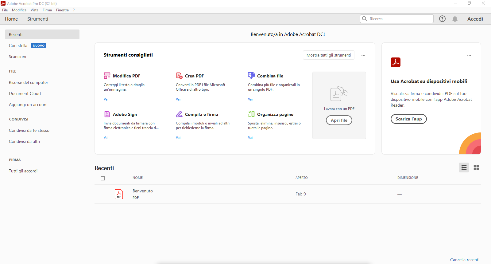The width and height of the screenshot is (491, 264).
Task: Click the Compila e firma pen icon
Action: tap(179, 114)
